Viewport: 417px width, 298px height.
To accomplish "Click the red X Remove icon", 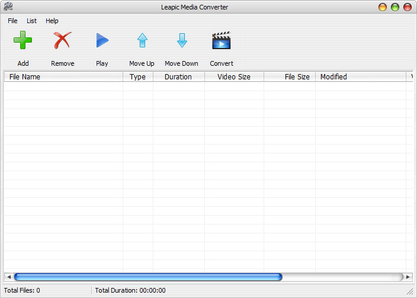I will pyautogui.click(x=63, y=40).
